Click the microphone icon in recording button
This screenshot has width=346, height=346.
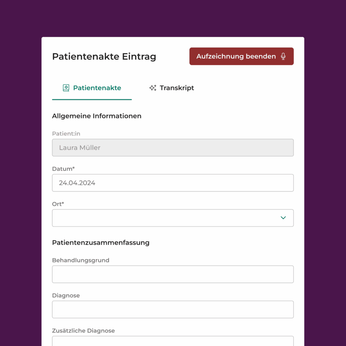click(283, 56)
